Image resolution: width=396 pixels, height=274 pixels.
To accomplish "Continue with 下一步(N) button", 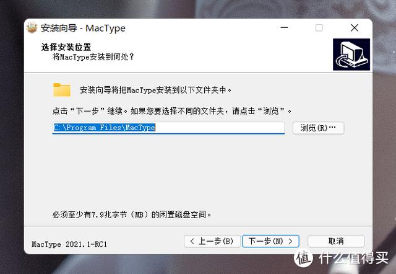I will coord(270,241).
